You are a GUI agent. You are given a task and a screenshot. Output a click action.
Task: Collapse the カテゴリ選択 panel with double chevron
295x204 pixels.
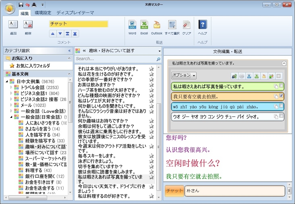point(70,51)
